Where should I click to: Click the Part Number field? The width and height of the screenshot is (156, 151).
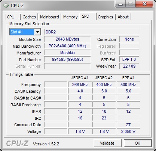pyautogui.click(x=67, y=59)
